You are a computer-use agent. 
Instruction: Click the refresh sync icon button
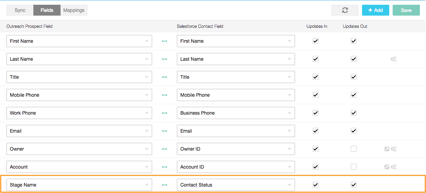(345, 10)
